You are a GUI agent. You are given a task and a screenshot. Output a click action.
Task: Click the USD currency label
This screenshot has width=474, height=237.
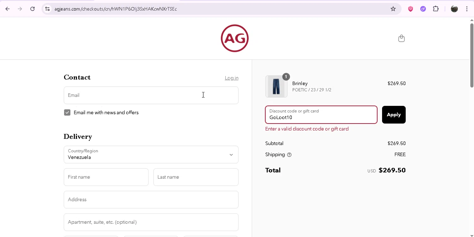(x=372, y=171)
